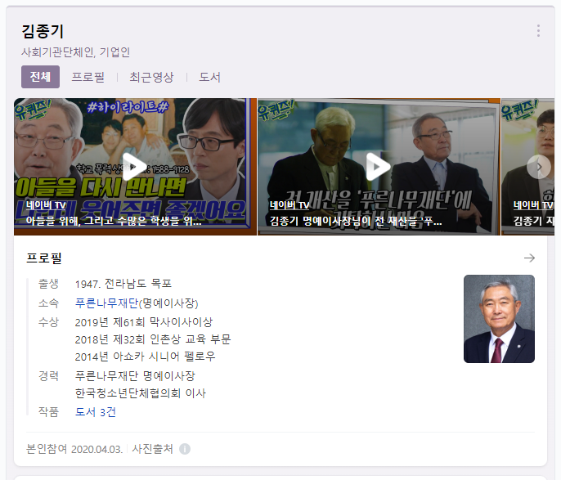Click birth info 1947. 전라남도 목포
The width and height of the screenshot is (561, 480).
(x=123, y=284)
